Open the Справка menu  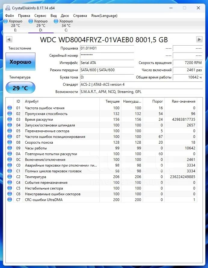[80, 16]
